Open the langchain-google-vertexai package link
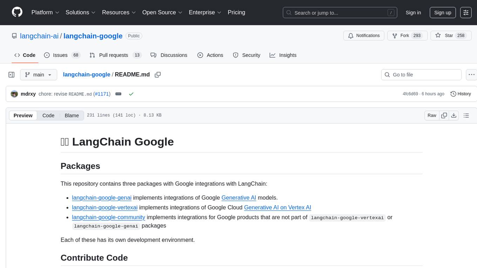Screen dimensions: 477x268 (105, 207)
